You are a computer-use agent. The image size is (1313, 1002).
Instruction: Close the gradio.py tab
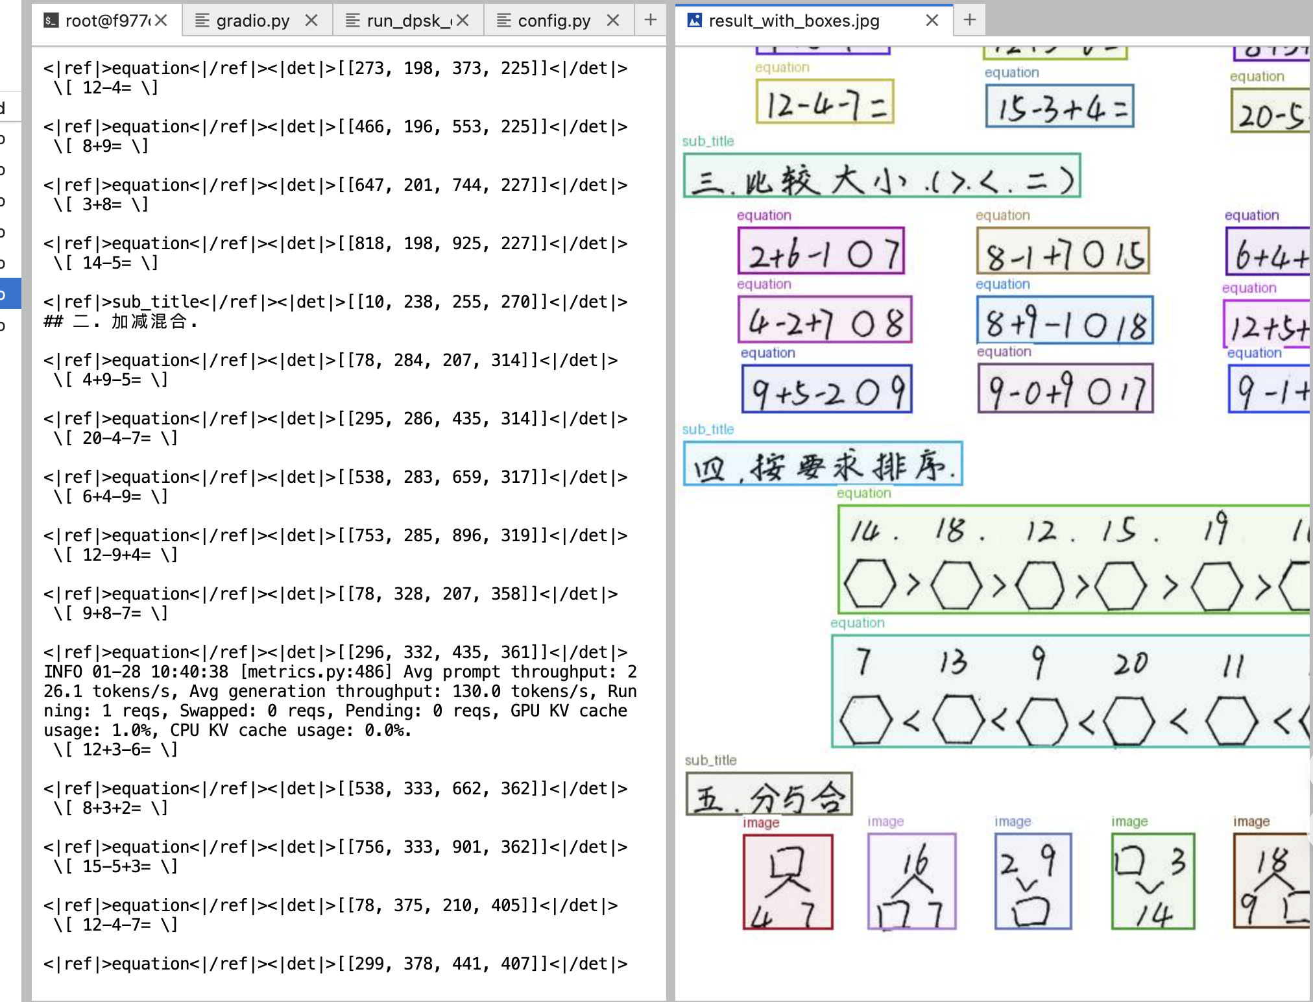(x=311, y=21)
